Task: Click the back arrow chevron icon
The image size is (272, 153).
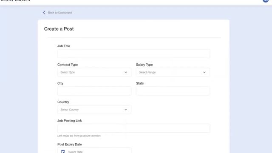Action: click(x=44, y=12)
